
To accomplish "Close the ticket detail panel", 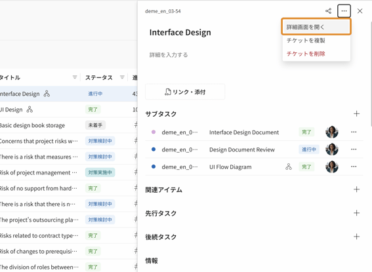I will [x=360, y=11].
